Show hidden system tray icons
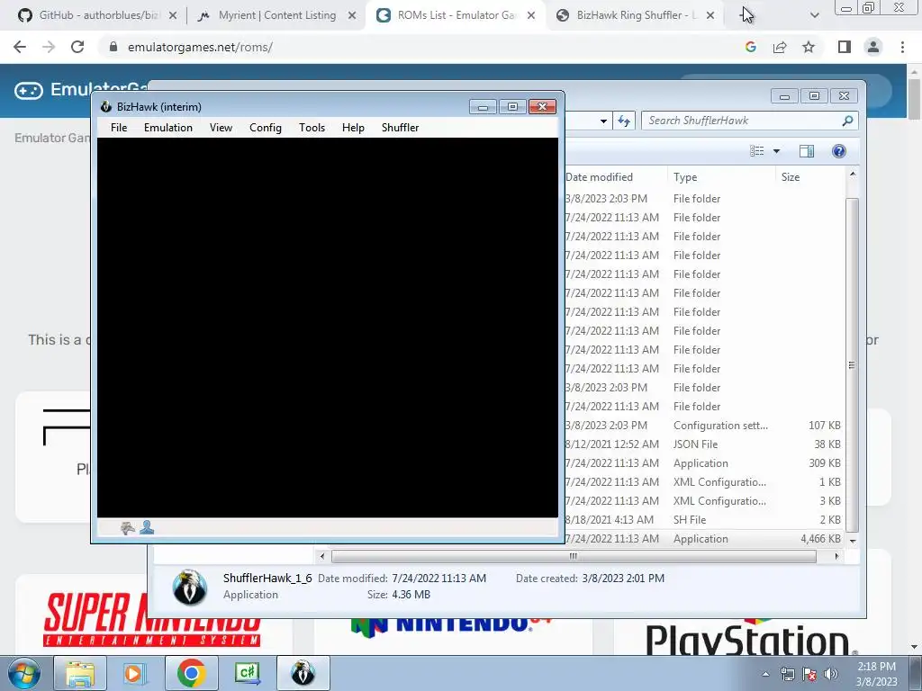Viewport: 922px width, 691px height. [765, 675]
